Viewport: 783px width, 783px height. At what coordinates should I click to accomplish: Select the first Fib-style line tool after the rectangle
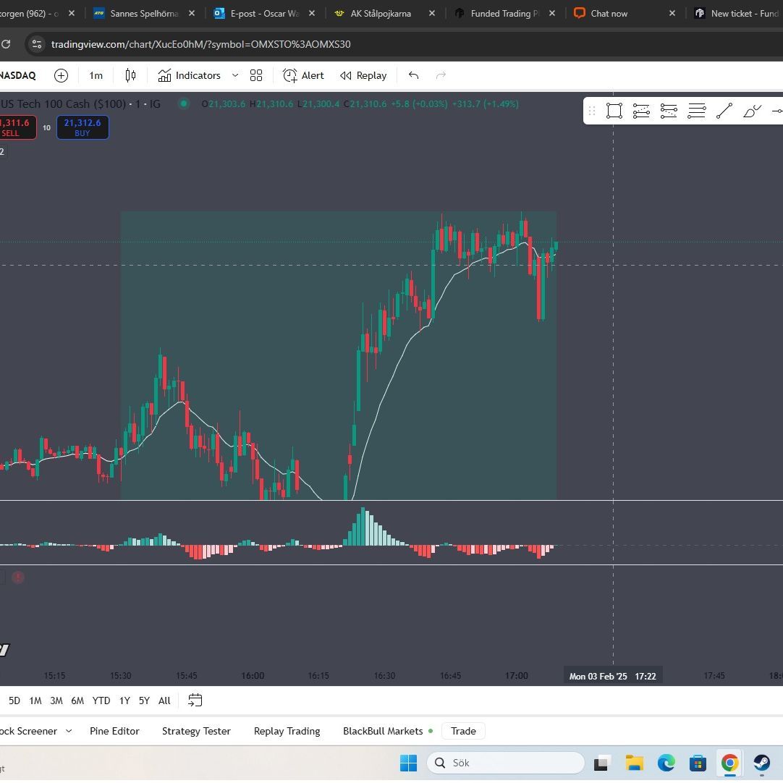point(641,111)
